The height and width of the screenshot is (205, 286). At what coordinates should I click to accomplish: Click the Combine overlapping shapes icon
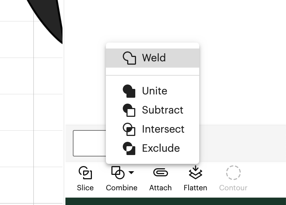118,172
